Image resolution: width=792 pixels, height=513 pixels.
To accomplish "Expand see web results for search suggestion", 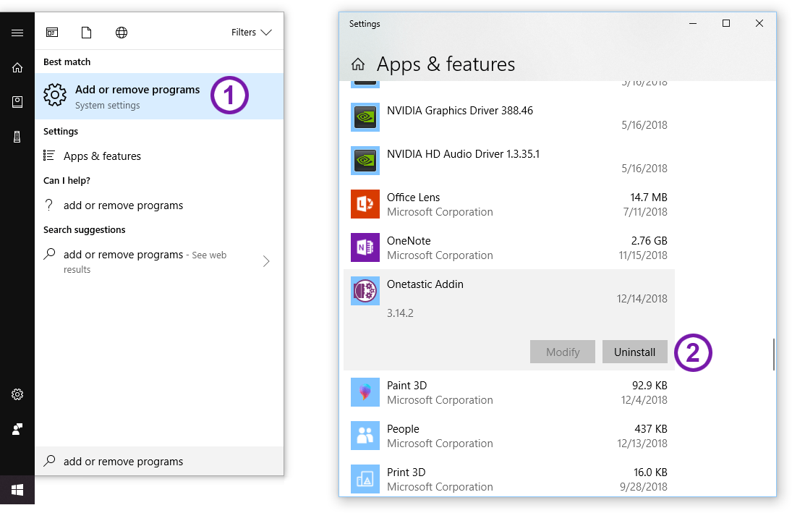I will point(266,261).
